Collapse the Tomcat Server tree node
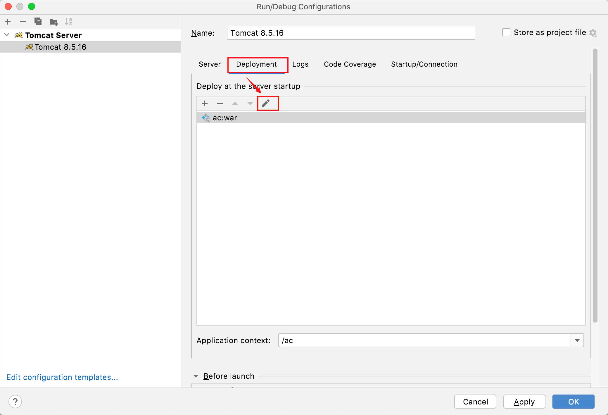 (7, 35)
